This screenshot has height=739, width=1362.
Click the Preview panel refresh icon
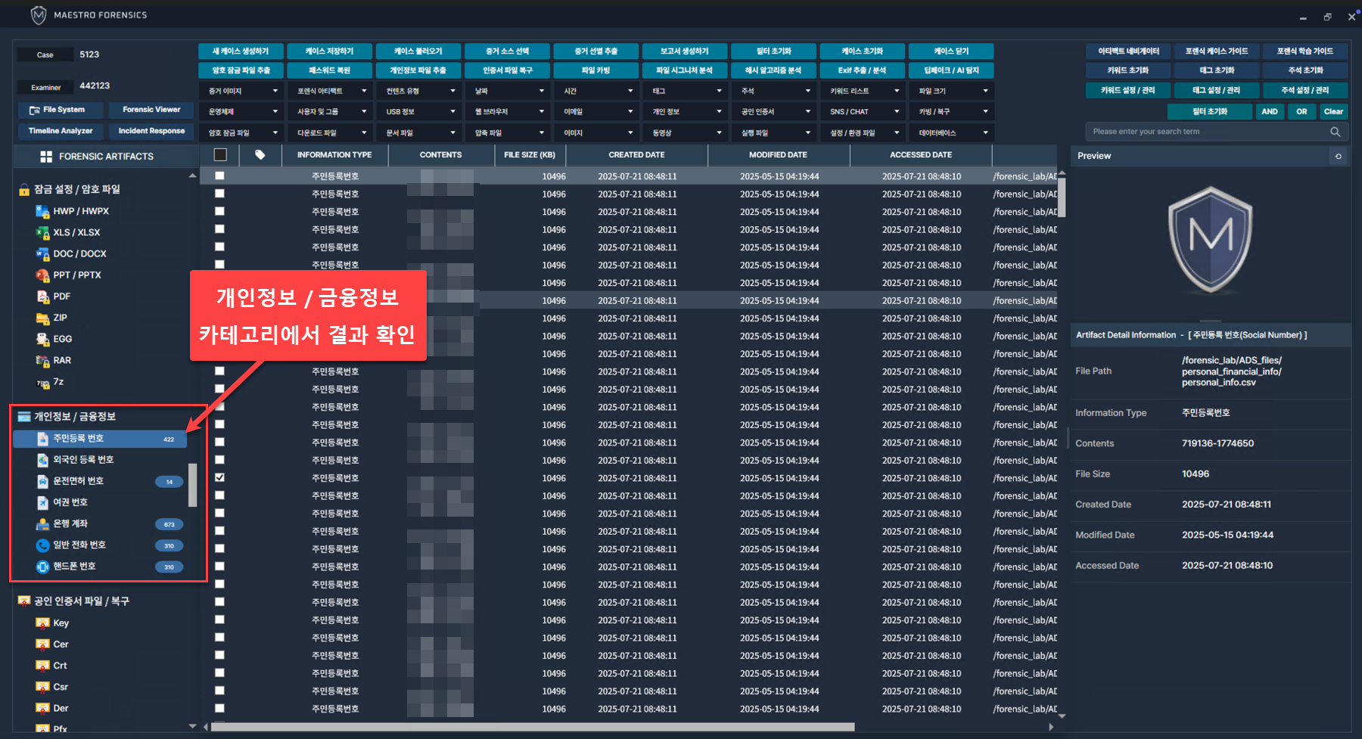click(x=1338, y=156)
